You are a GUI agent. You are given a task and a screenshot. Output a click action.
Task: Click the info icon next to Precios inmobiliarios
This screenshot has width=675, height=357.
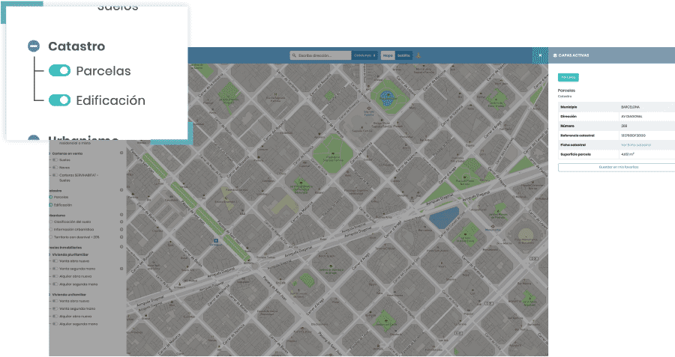point(121,246)
